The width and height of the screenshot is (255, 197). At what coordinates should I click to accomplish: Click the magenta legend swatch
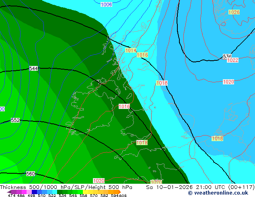pyautogui.click(x=24, y=192)
